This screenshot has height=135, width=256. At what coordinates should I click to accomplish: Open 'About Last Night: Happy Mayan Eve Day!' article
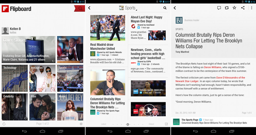(x=147, y=19)
